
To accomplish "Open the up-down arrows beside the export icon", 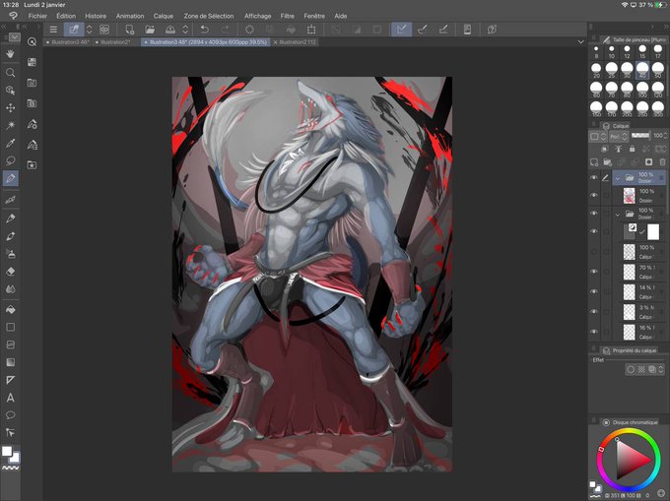I will 185,30.
